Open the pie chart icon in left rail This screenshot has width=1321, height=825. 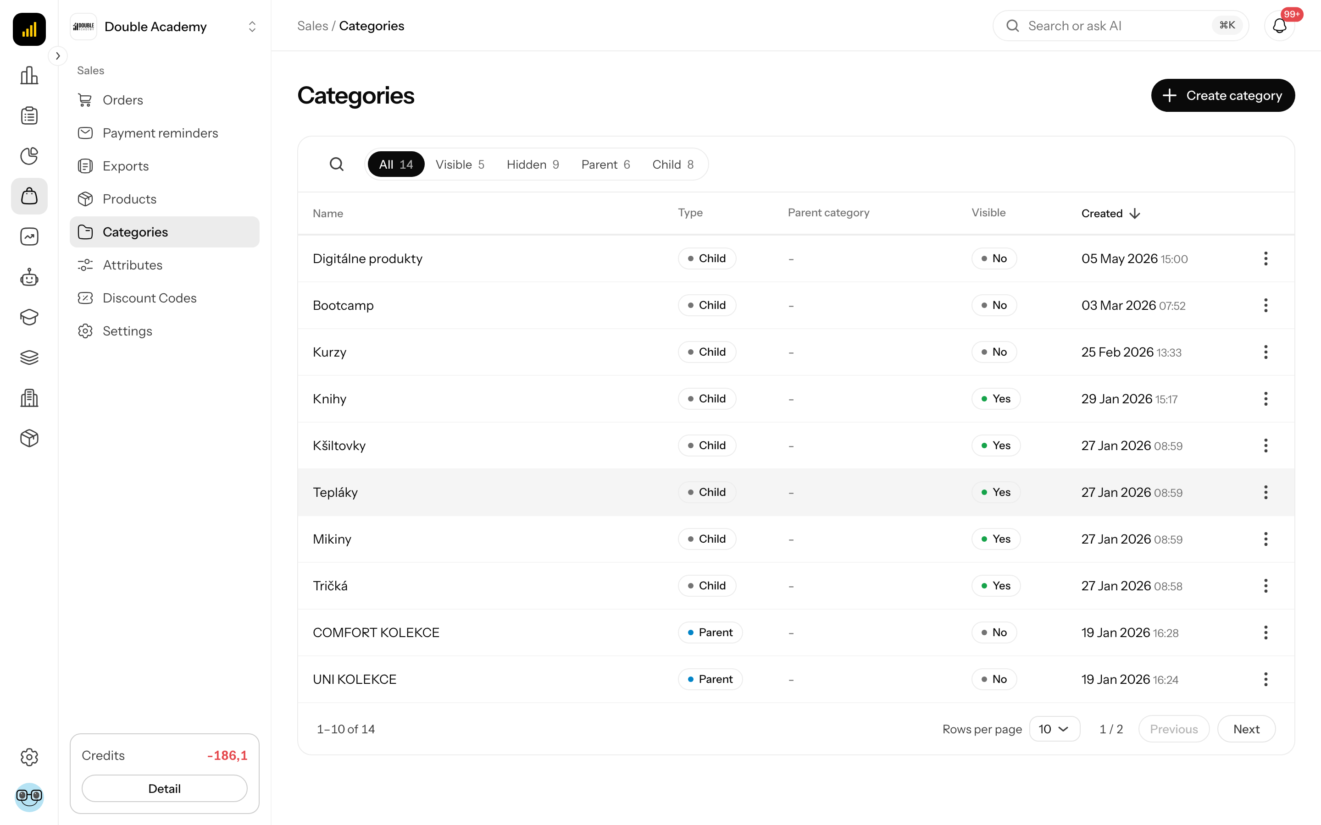[x=29, y=156]
